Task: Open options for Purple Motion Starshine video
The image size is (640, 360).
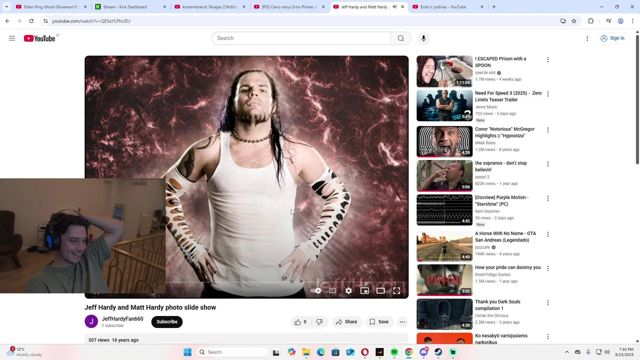Action: (x=548, y=198)
